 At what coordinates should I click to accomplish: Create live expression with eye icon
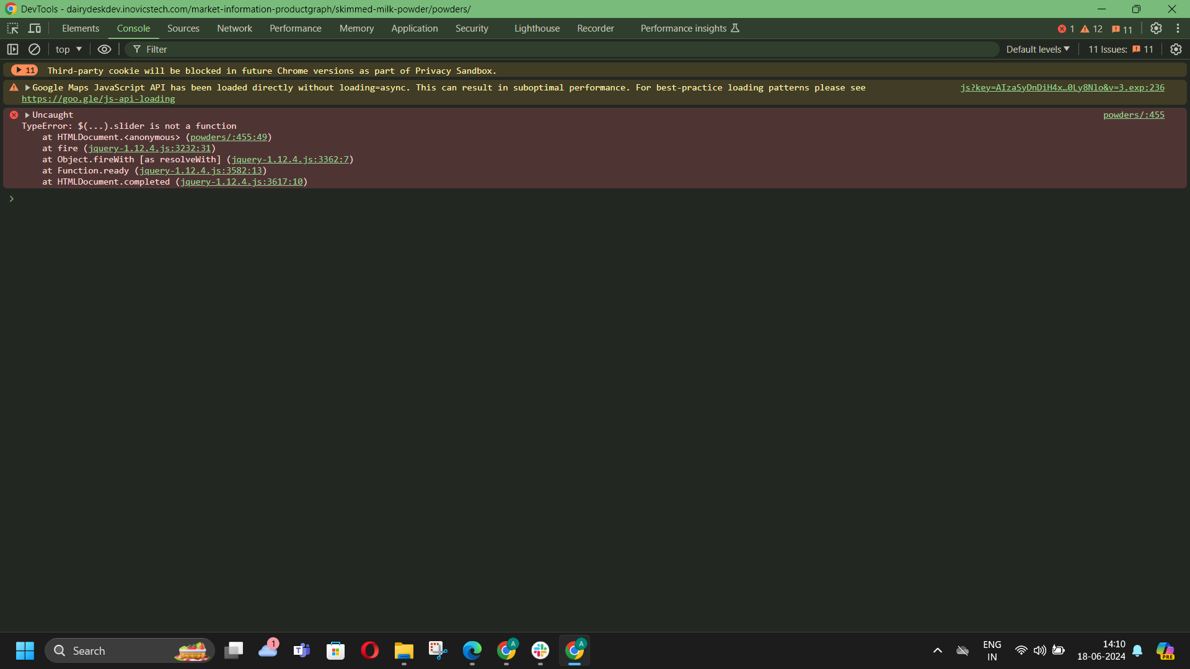click(x=104, y=50)
